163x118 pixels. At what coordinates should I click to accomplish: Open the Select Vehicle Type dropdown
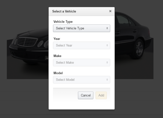pyautogui.click(x=81, y=28)
